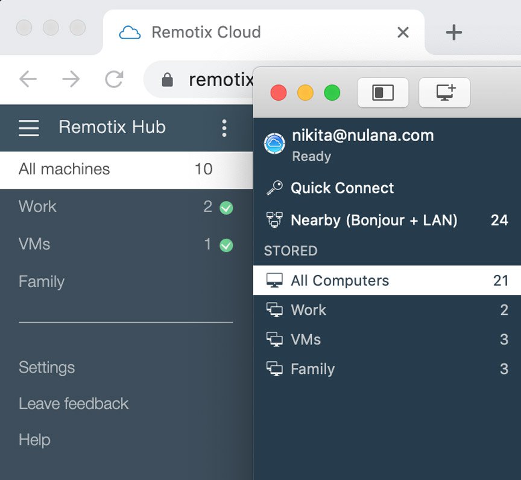Viewport: 521px width, 480px height.
Task: Click the Work group icon under Stored
Action: [x=276, y=309]
